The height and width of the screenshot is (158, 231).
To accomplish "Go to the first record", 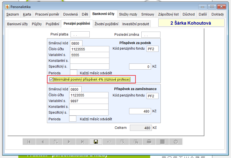I will (x=29, y=142).
